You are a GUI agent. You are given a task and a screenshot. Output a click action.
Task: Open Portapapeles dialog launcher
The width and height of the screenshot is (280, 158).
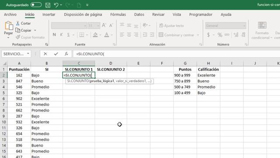coord(47,44)
